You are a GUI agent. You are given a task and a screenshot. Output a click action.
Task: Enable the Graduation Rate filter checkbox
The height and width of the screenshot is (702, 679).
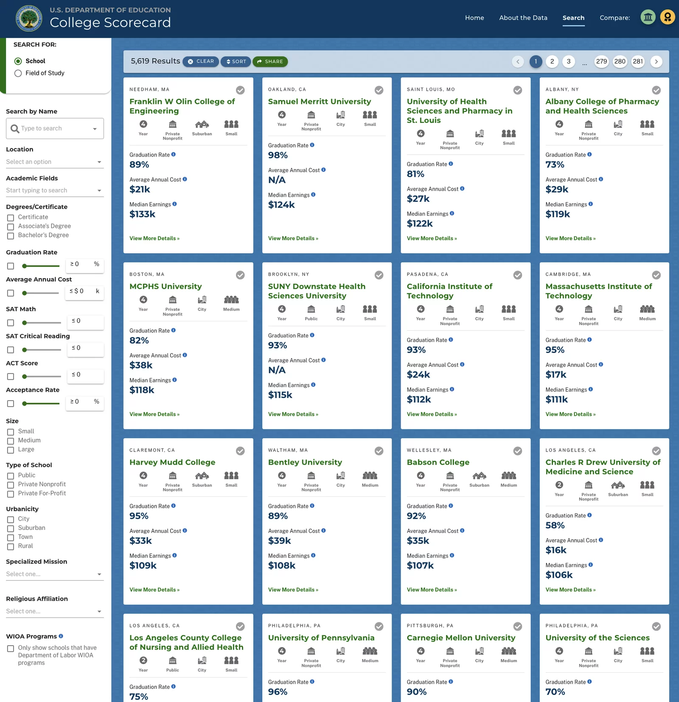(11, 266)
